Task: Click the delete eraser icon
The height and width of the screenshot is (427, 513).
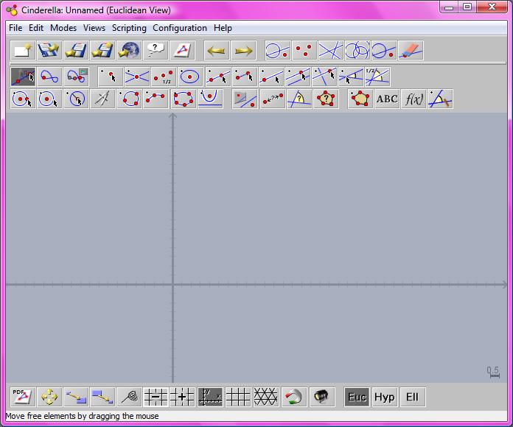Action: (411, 51)
